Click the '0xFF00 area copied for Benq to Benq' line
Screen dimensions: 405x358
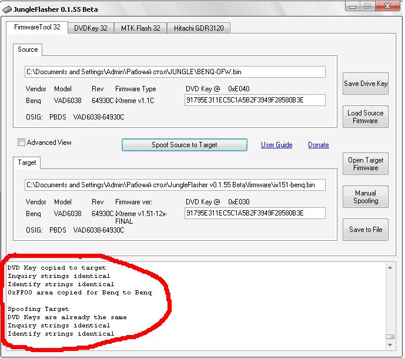tap(79, 293)
